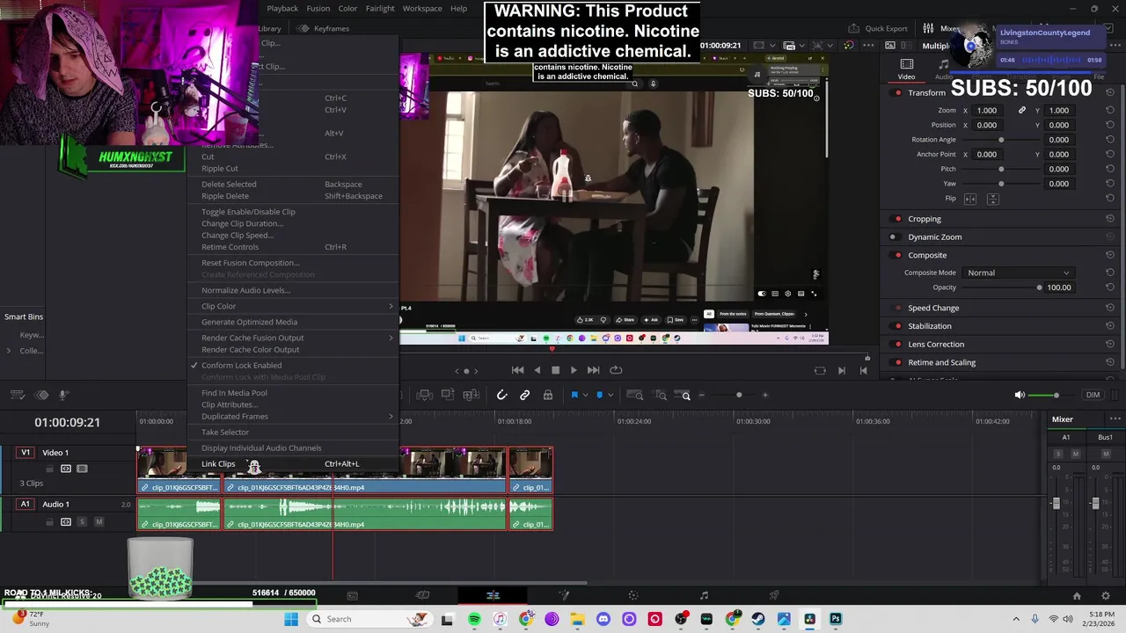This screenshot has height=633, width=1126.
Task: Open Spotify from the taskbar
Action: pos(475,620)
